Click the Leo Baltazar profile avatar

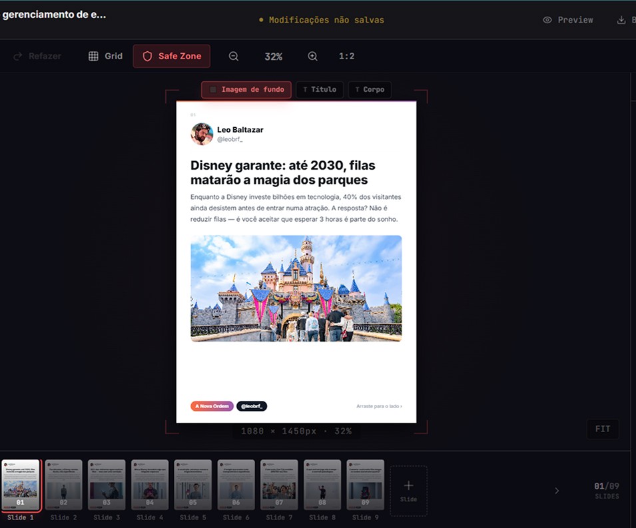pos(202,134)
